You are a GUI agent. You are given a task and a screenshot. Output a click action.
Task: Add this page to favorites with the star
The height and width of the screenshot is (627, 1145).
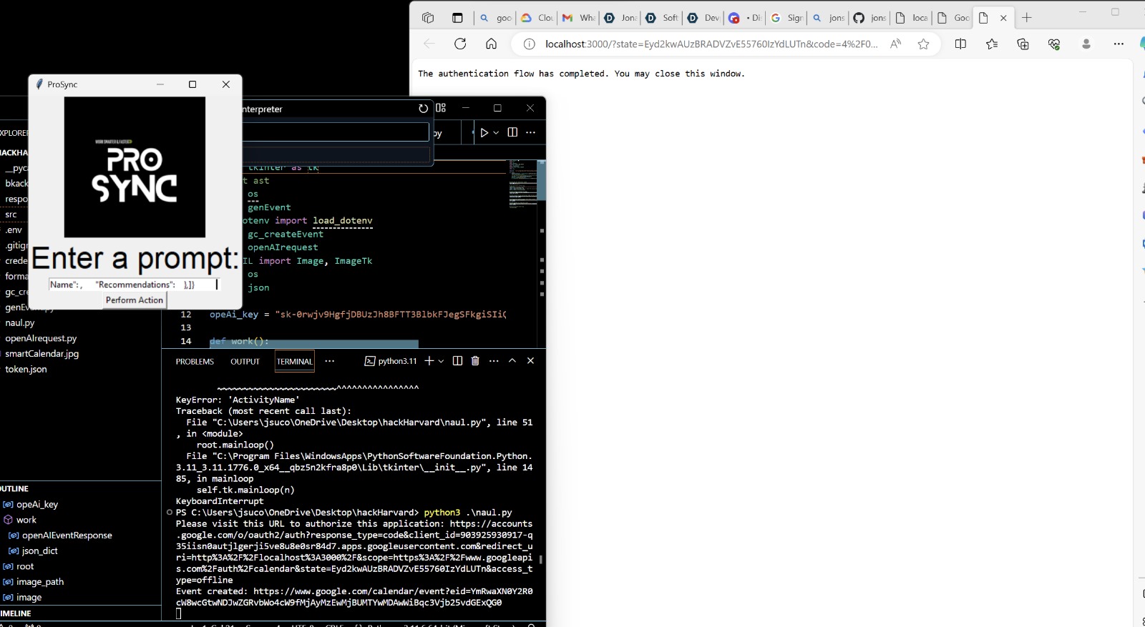pos(923,44)
